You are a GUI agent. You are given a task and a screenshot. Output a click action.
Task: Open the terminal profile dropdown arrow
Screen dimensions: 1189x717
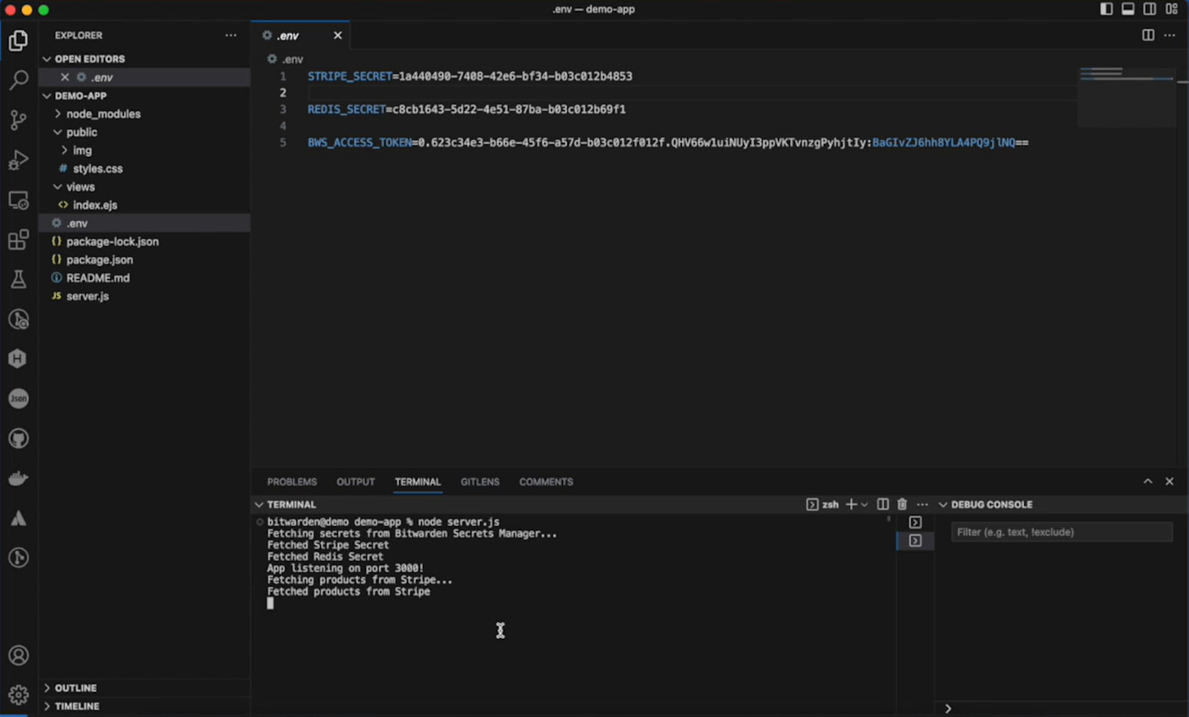click(x=865, y=504)
